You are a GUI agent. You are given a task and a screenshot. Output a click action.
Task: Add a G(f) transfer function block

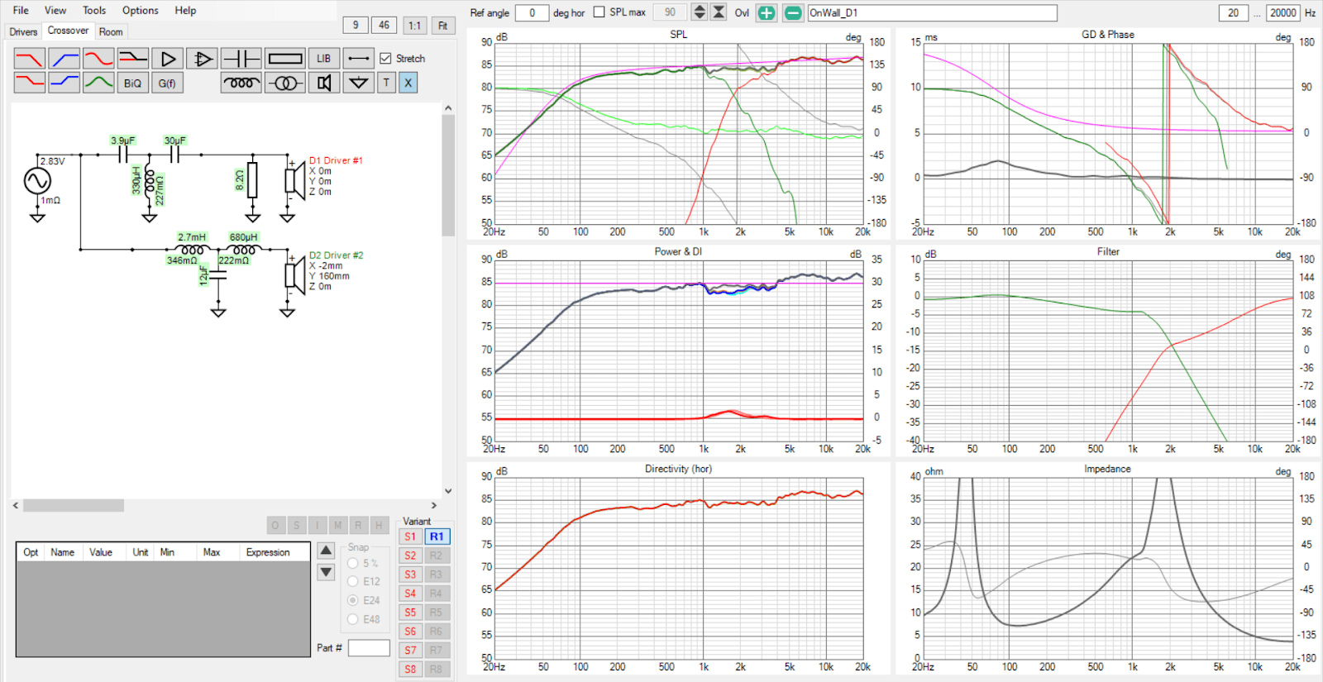(x=167, y=83)
